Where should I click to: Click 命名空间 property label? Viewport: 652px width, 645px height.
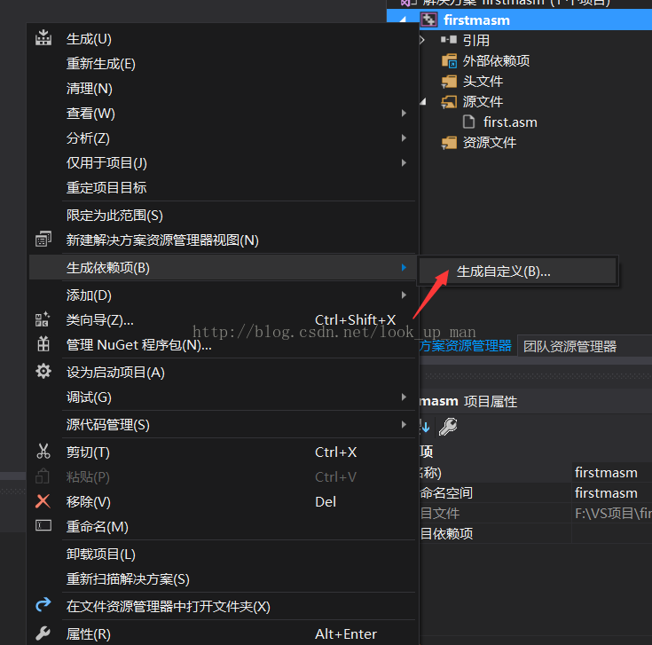tap(446, 492)
